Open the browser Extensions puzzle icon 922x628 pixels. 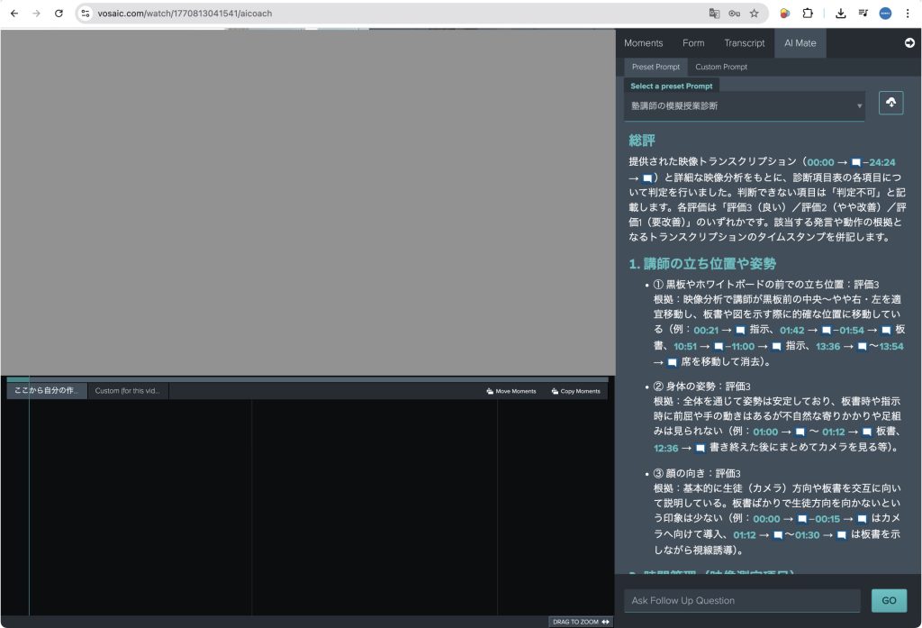tap(808, 14)
